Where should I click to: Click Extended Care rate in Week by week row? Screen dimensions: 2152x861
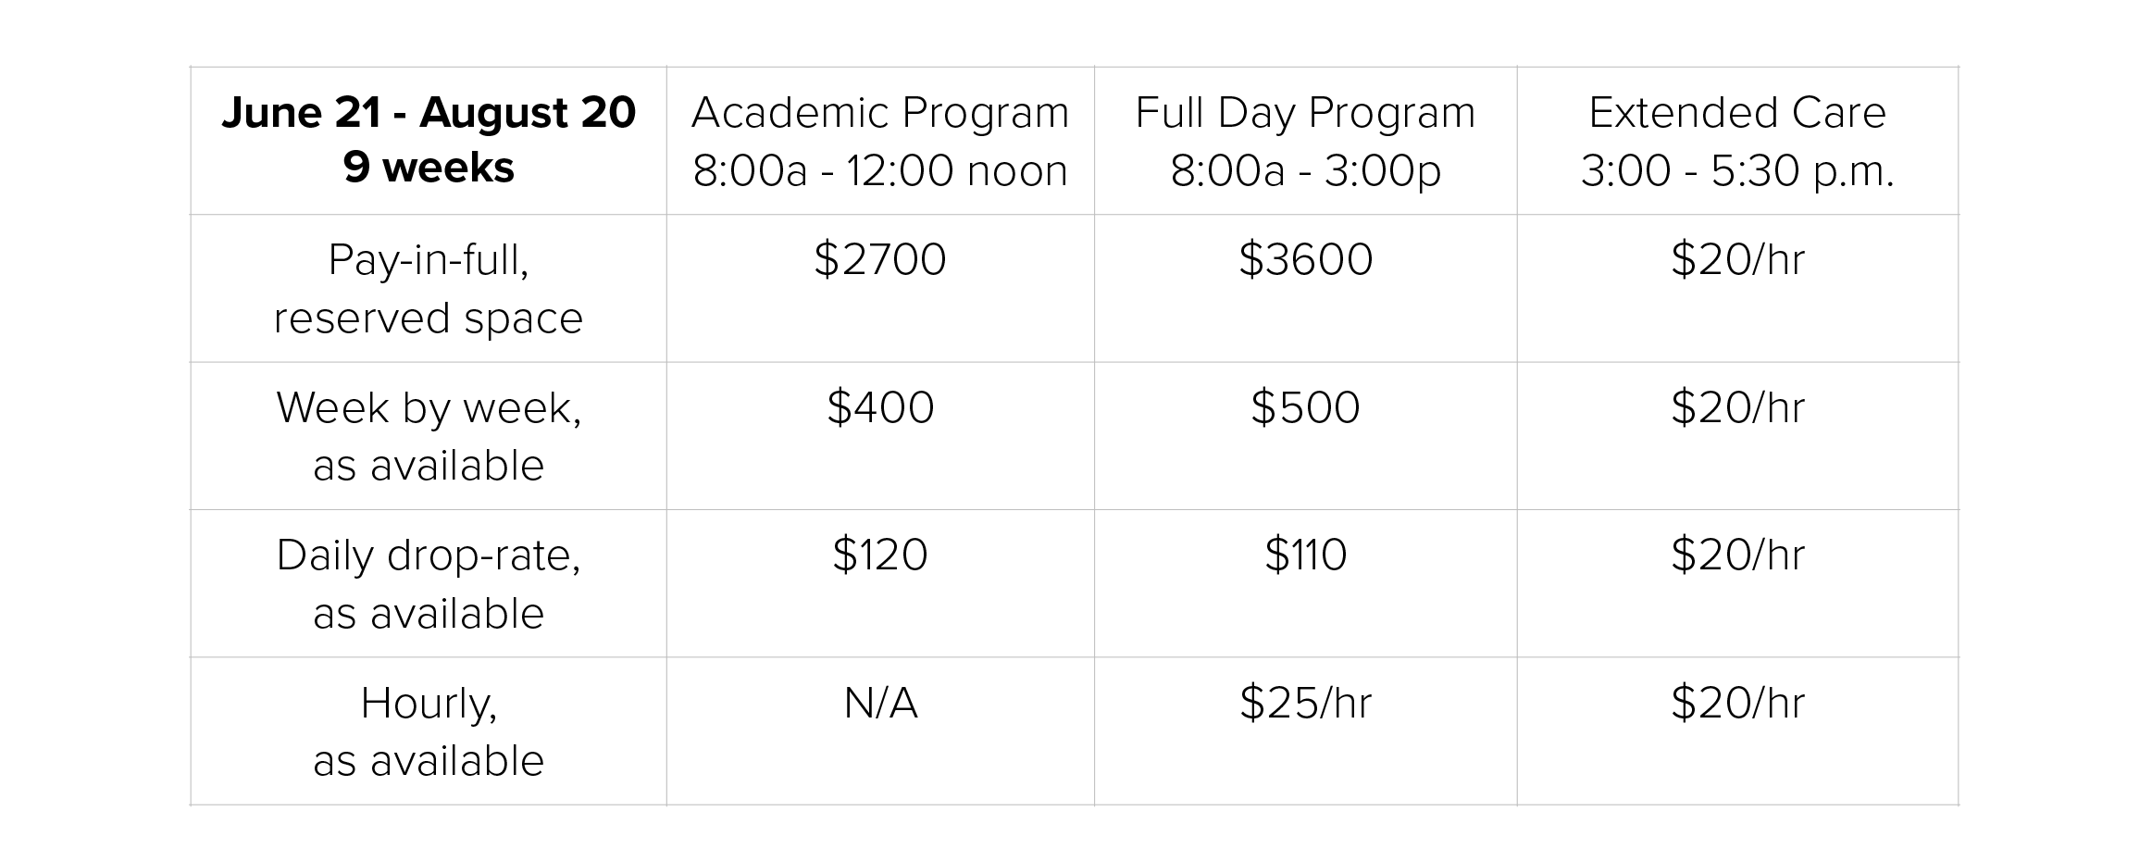pos(1737,407)
